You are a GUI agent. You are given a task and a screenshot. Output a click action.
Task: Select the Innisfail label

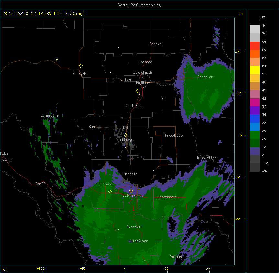134,106
